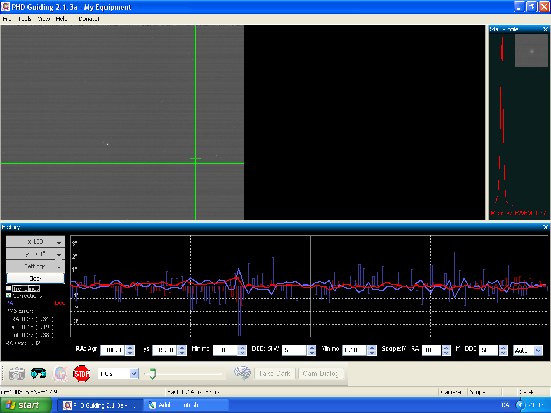The image size is (551, 413).
Task: Open the Auto DEC mode dropdown
Action: pos(538,350)
